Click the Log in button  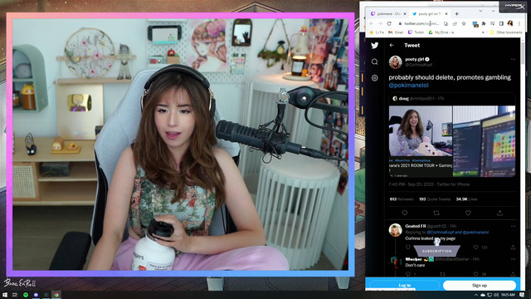pyautogui.click(x=404, y=286)
